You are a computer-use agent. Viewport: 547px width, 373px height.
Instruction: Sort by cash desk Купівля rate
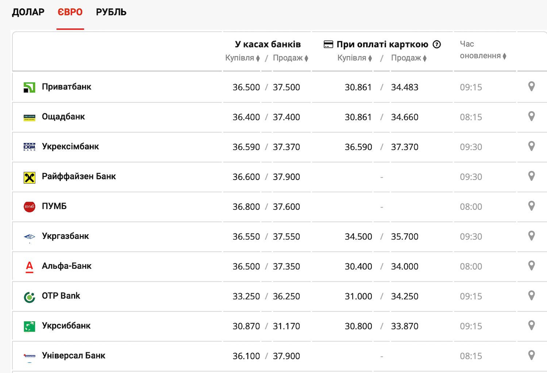pos(242,58)
